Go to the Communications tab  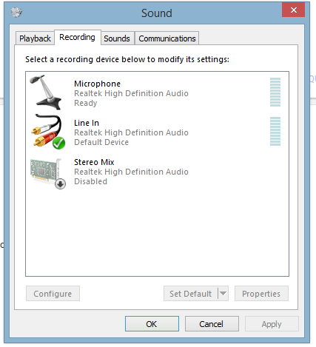click(167, 38)
